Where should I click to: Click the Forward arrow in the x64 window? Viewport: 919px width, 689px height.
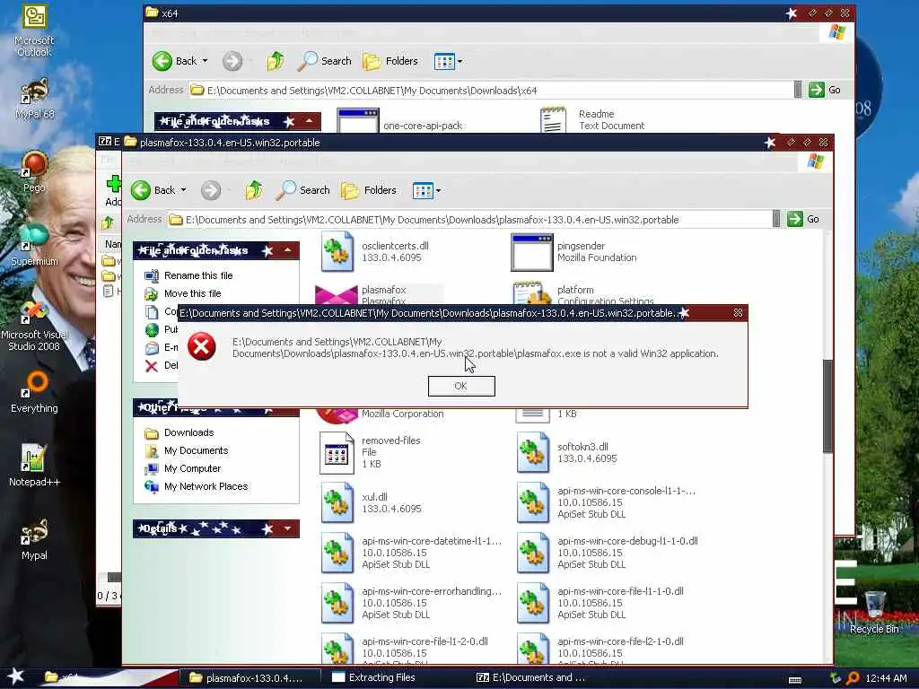tap(232, 61)
